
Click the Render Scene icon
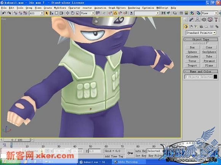(x=199, y=13)
